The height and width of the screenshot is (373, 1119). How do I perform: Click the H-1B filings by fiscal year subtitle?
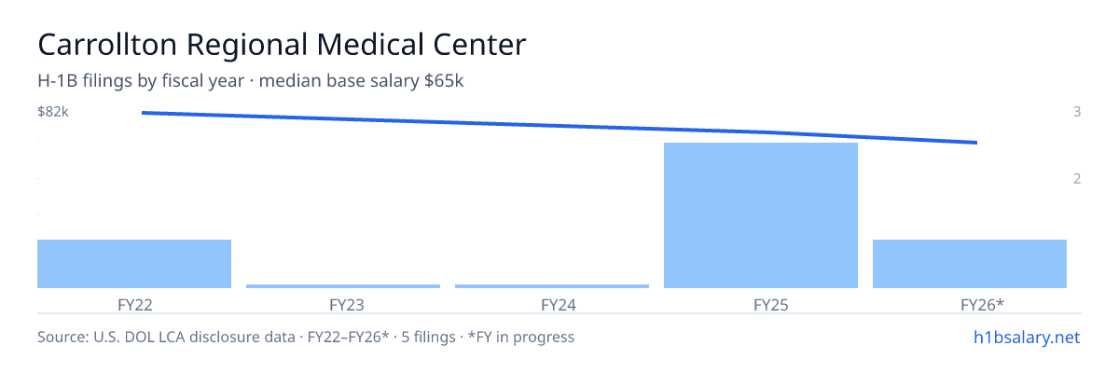pyautogui.click(x=251, y=81)
